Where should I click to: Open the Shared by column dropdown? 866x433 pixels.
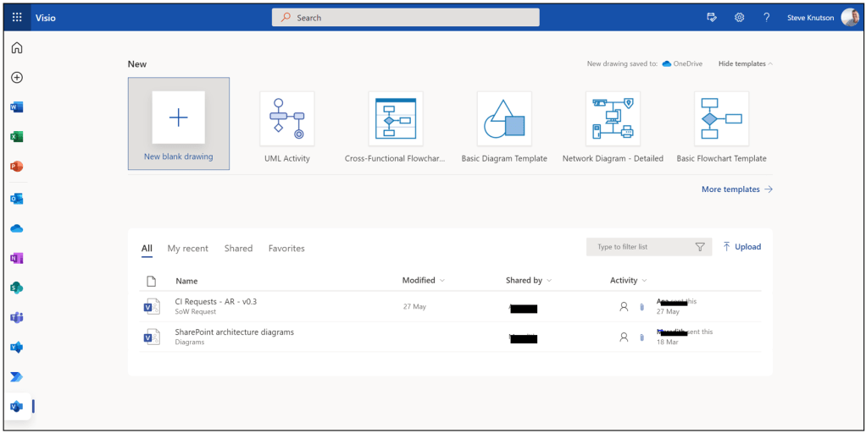coord(548,281)
